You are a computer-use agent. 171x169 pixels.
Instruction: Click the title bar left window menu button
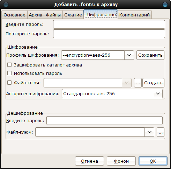pyautogui.click(x=6, y=5)
